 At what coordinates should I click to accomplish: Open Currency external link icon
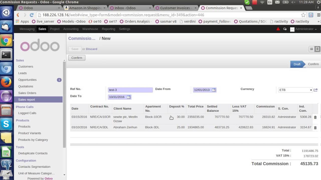point(316,90)
